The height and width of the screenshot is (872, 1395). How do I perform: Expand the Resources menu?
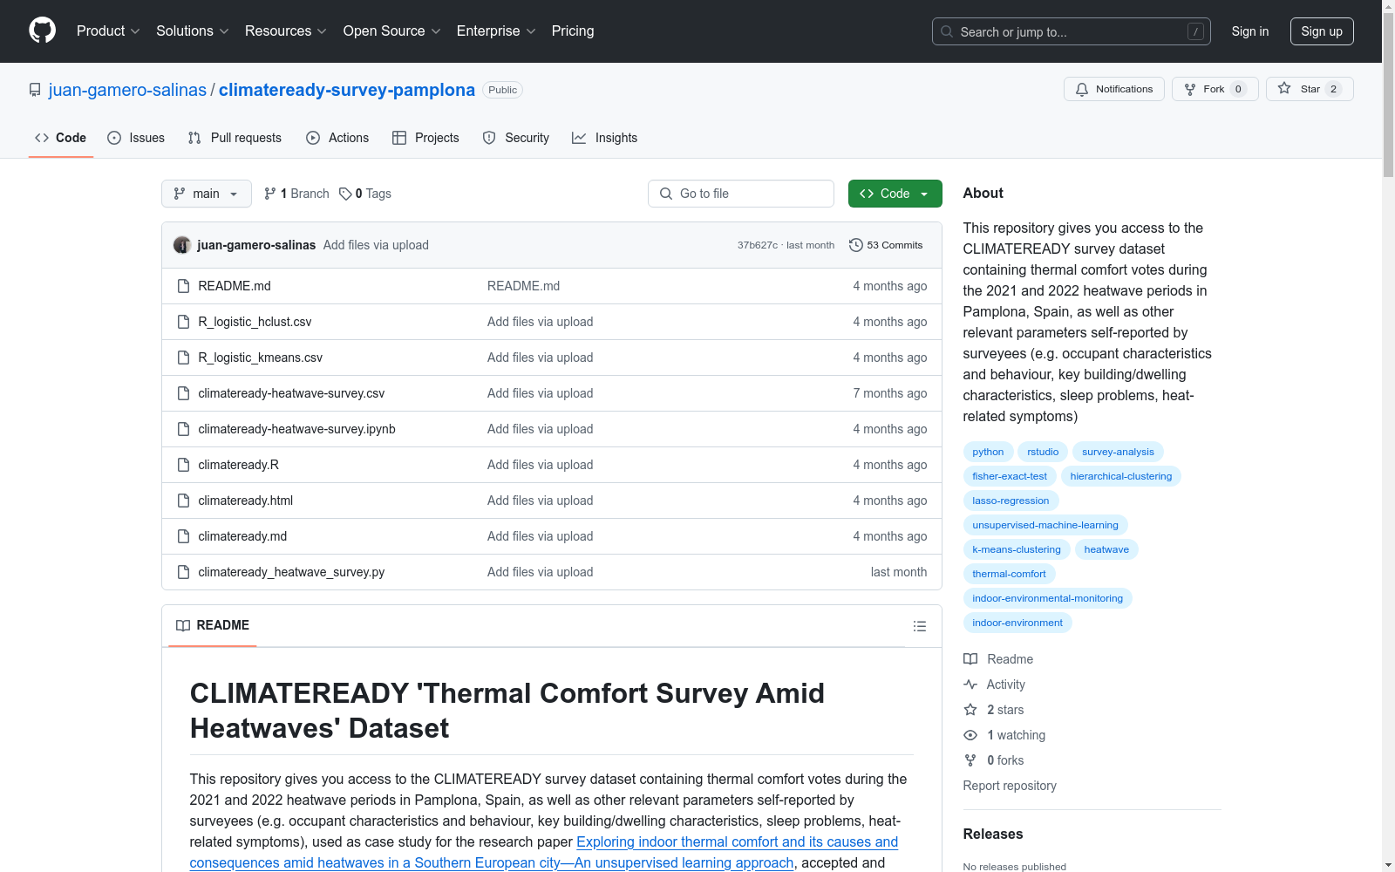click(286, 31)
